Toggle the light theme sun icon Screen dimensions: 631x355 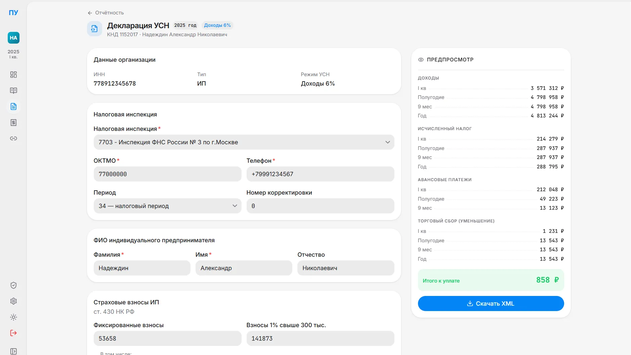pyautogui.click(x=13, y=317)
